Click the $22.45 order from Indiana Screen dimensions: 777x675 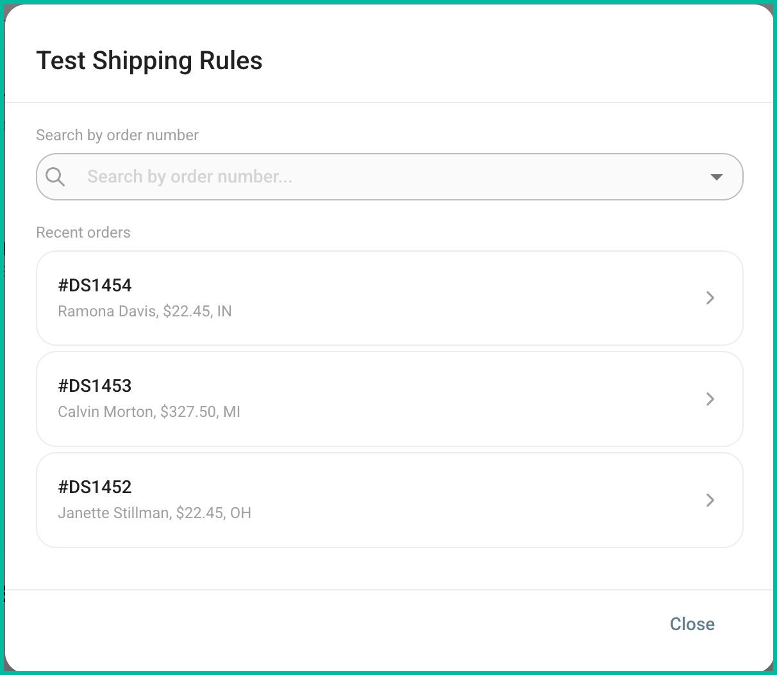pos(390,298)
